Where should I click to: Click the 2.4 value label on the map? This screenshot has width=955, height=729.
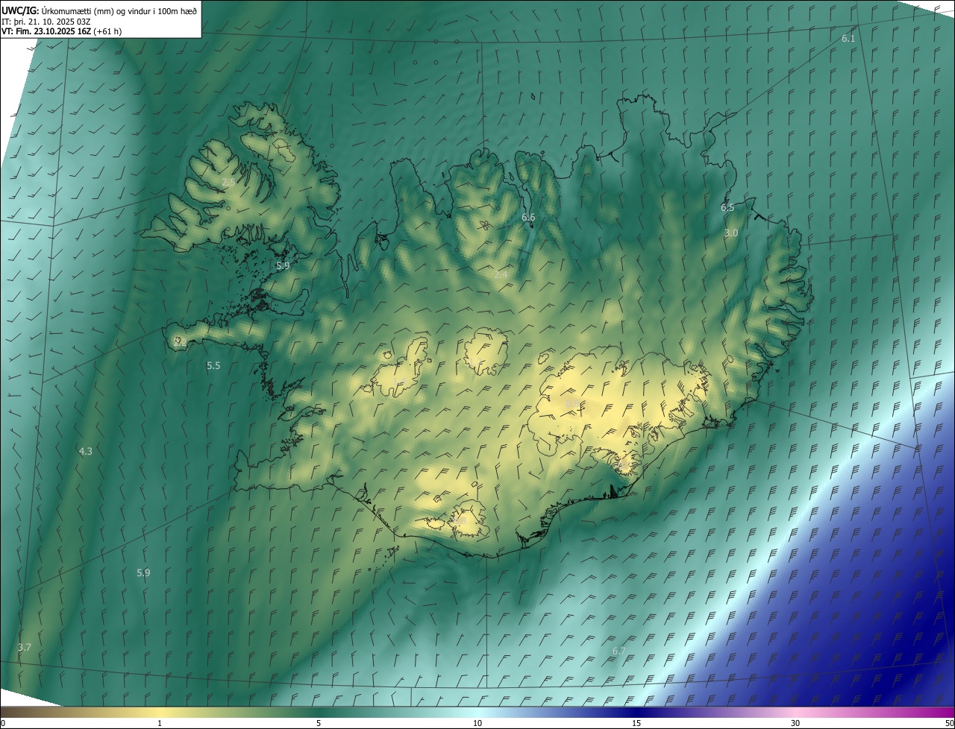[501, 275]
